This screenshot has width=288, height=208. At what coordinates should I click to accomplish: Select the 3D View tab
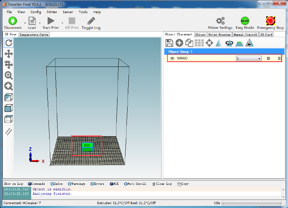pyautogui.click(x=10, y=34)
